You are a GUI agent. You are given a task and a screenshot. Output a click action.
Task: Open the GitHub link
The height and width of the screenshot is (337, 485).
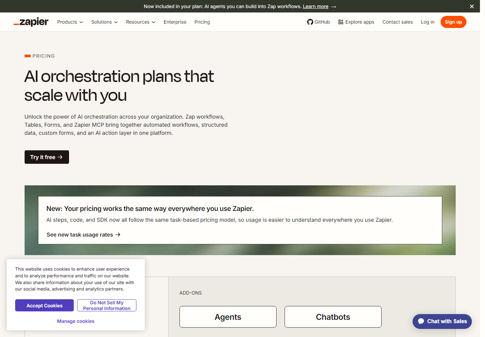[319, 22]
